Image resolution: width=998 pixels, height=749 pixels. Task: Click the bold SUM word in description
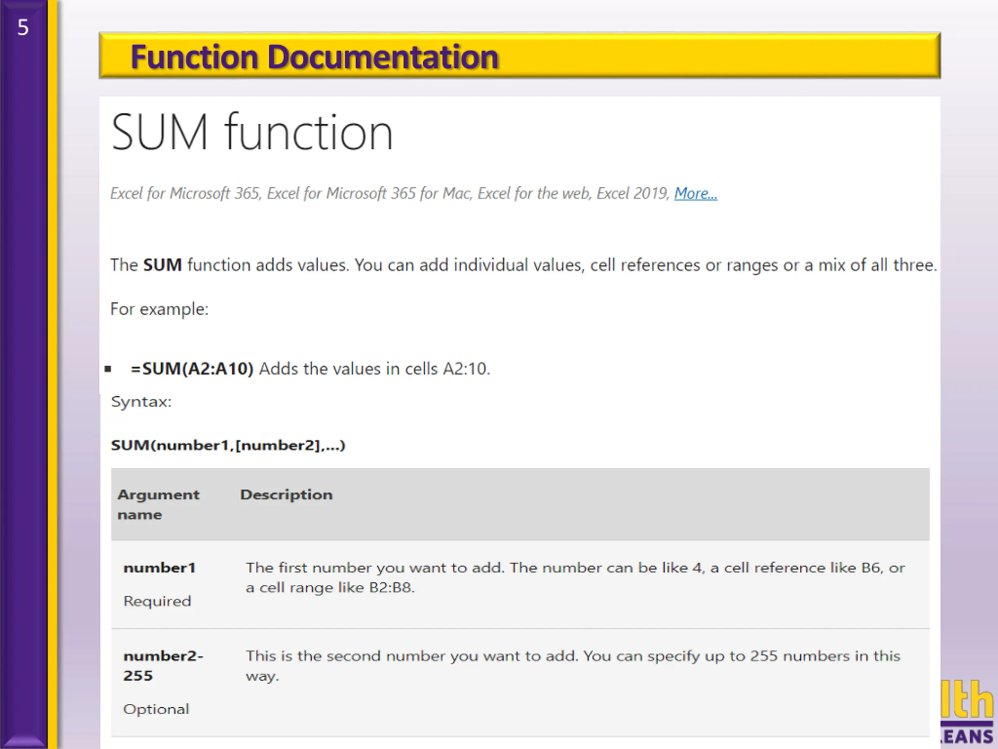(163, 264)
